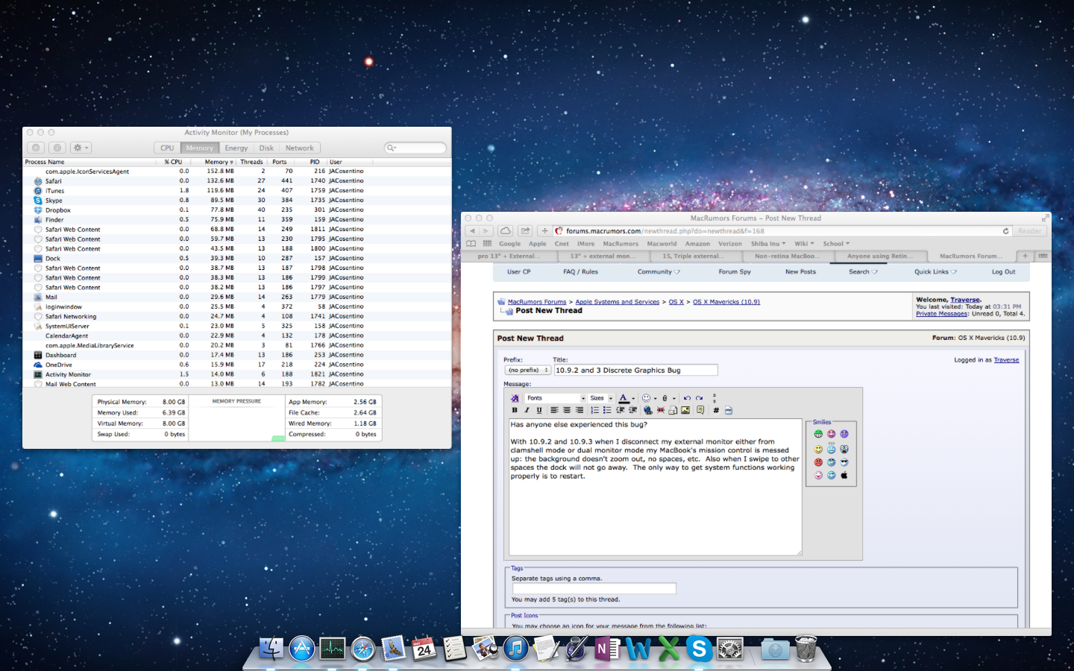
Task: Insert the Apple logo smiley
Action: [844, 475]
